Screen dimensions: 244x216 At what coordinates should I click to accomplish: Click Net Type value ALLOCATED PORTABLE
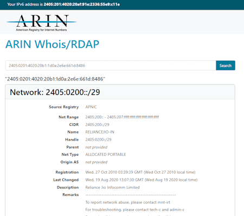(x=106, y=155)
